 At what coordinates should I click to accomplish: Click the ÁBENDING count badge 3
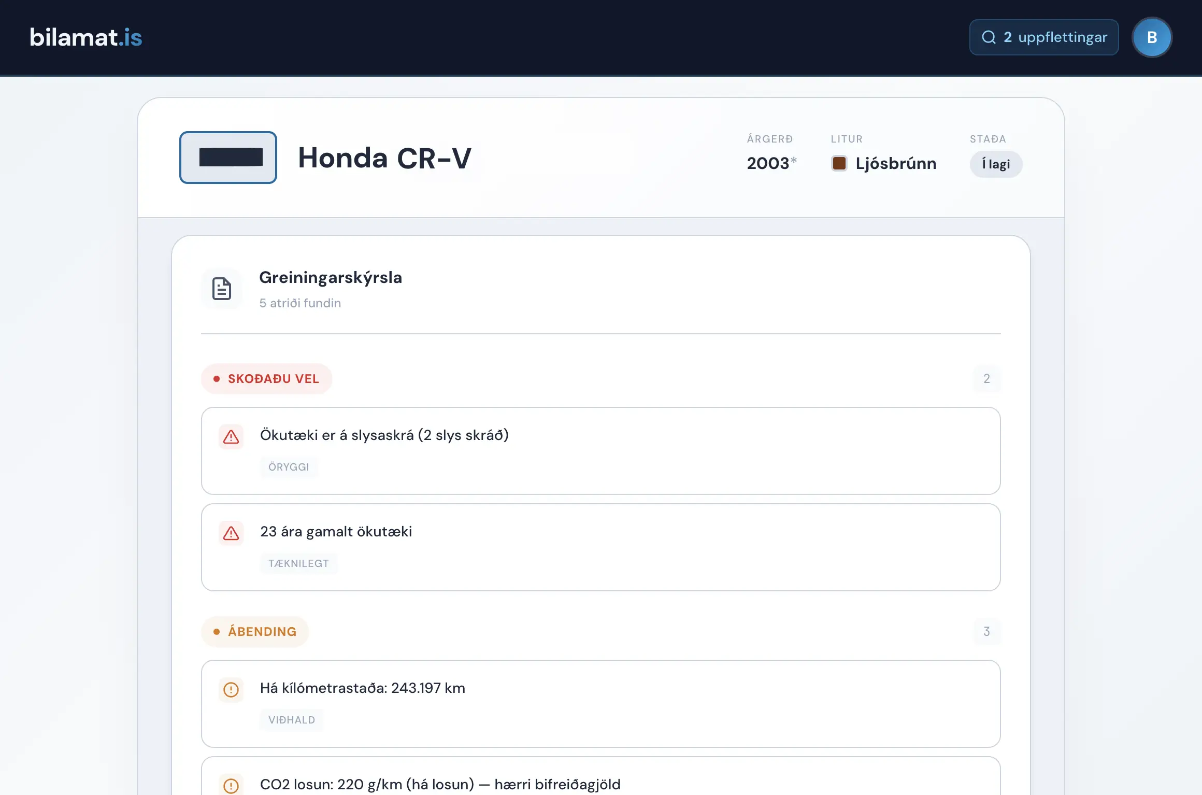point(986,632)
